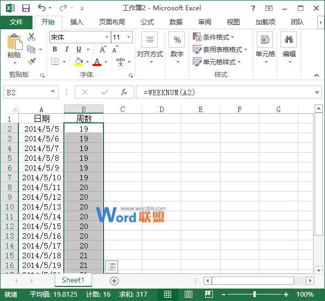Click the Insert Function fx icon
Image resolution: width=325 pixels, height=301 pixels.
pos(124,92)
